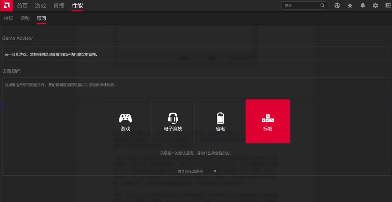Click the 只是基本的默认设置 description
This screenshot has width=392, height=202.
pos(196,153)
